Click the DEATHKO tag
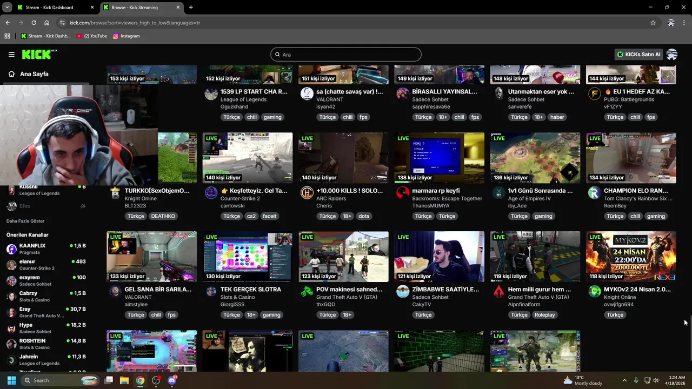Viewport: 692px width, 389px height. click(x=163, y=216)
